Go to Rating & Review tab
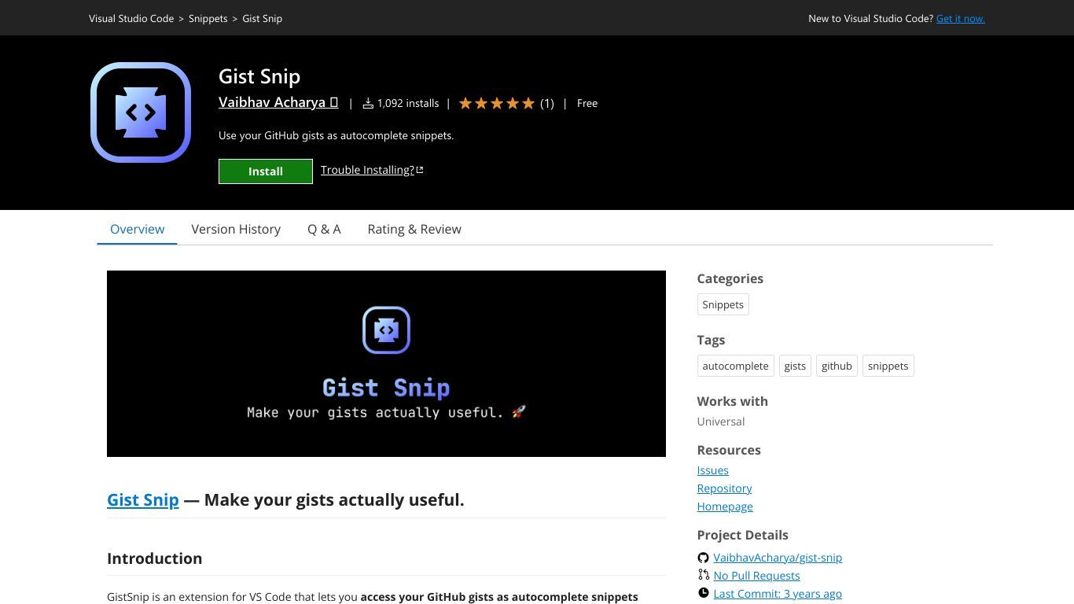The width and height of the screenshot is (1074, 604). coord(414,229)
